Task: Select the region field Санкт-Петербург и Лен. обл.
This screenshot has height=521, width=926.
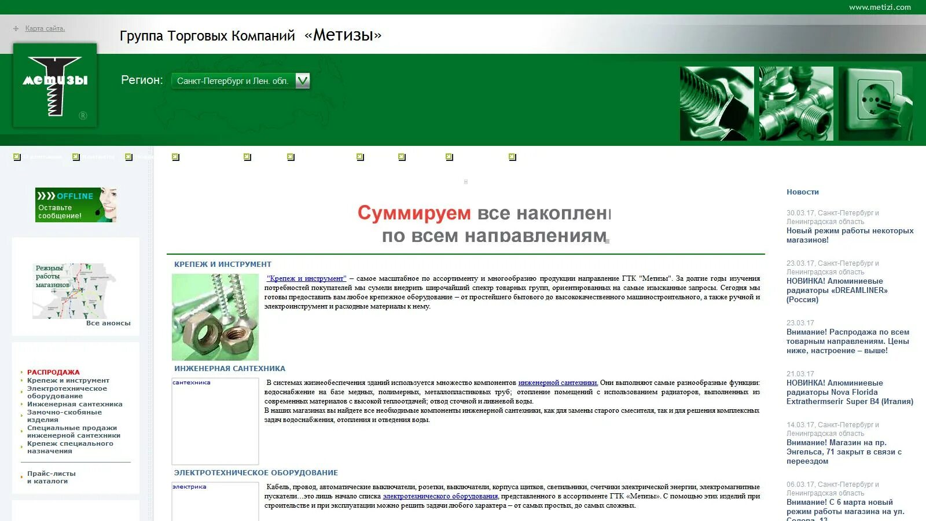Action: click(233, 81)
